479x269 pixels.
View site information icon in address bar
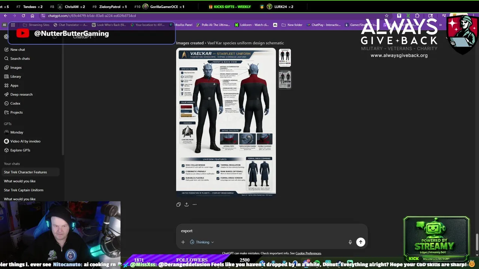[x=43, y=16]
